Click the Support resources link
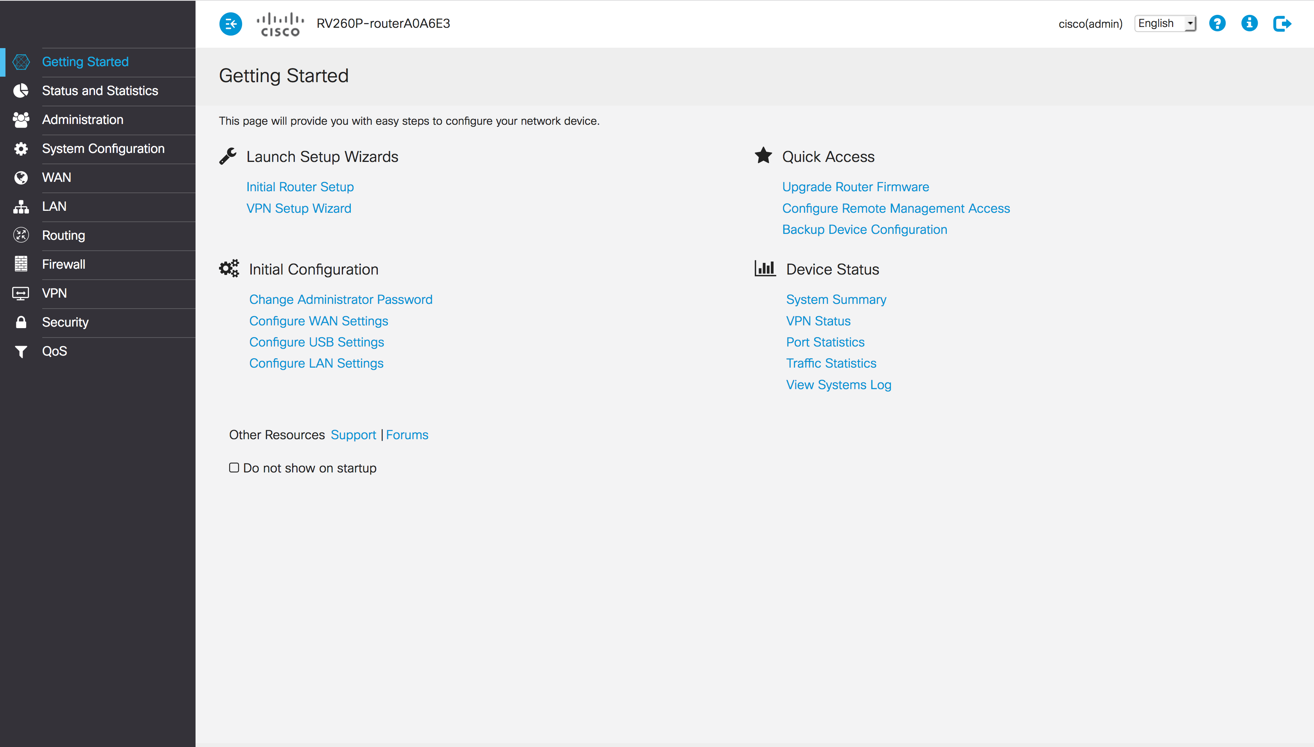Viewport: 1314px width, 747px height. click(x=353, y=435)
